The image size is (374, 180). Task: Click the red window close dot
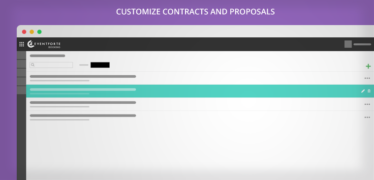tap(24, 31)
